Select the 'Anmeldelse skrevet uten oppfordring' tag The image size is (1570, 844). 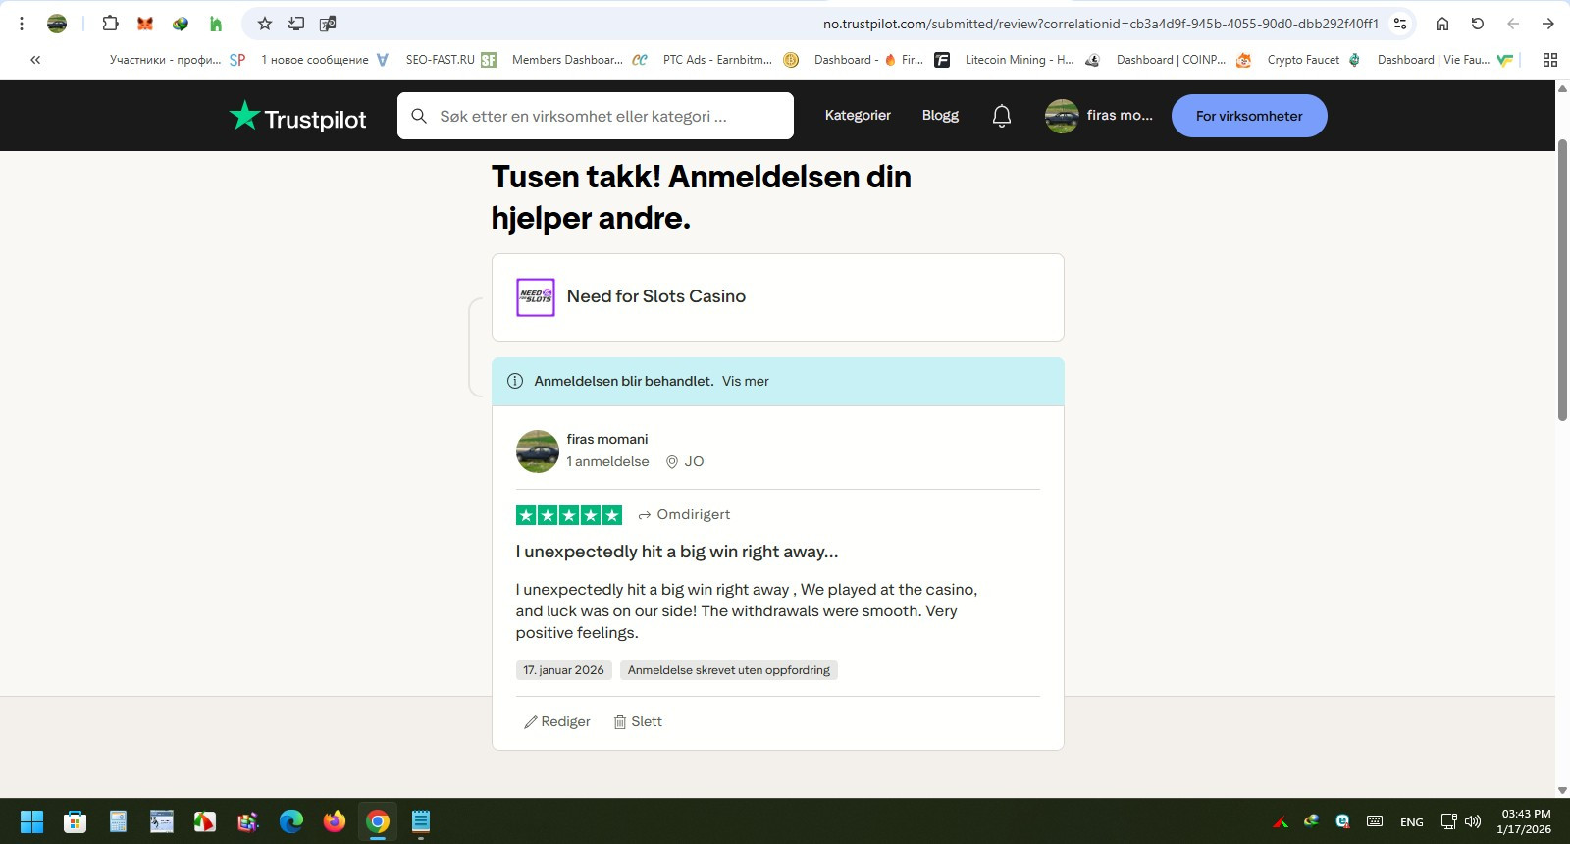pos(729,670)
